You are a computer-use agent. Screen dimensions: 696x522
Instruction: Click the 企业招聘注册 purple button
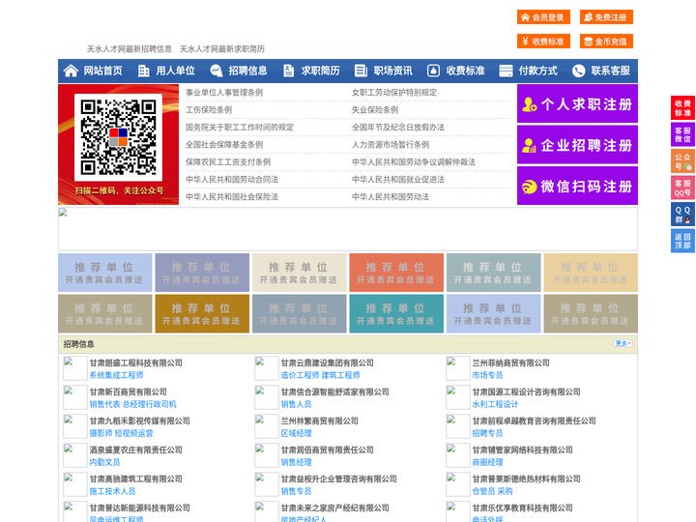coord(577,145)
